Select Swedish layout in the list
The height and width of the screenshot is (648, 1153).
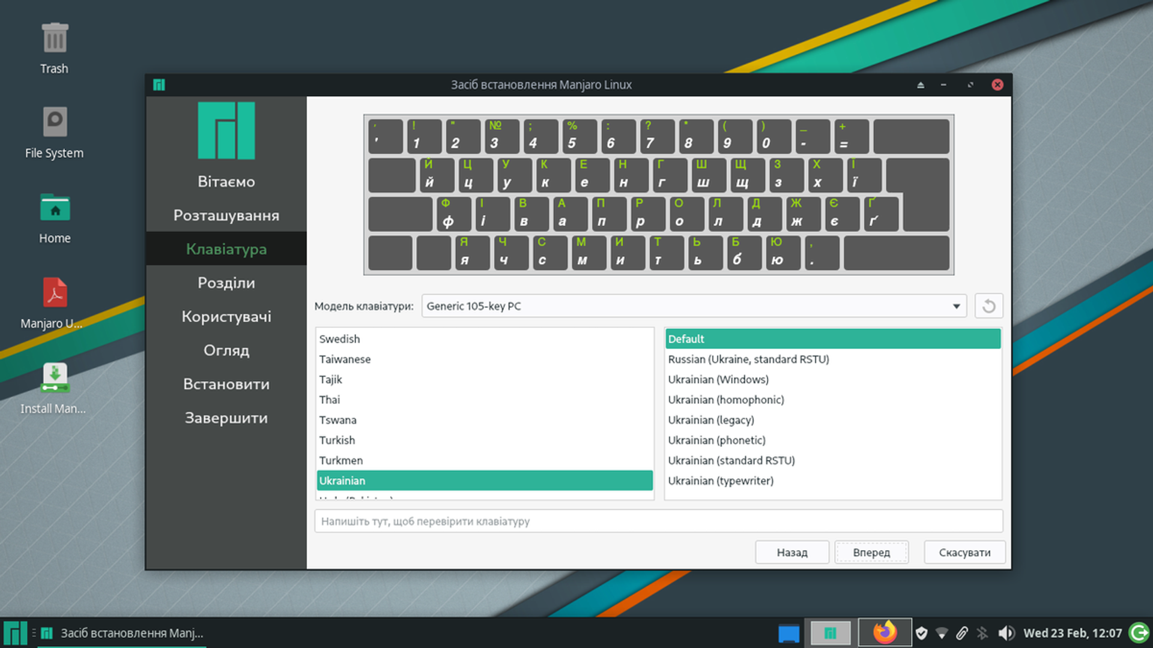point(485,339)
